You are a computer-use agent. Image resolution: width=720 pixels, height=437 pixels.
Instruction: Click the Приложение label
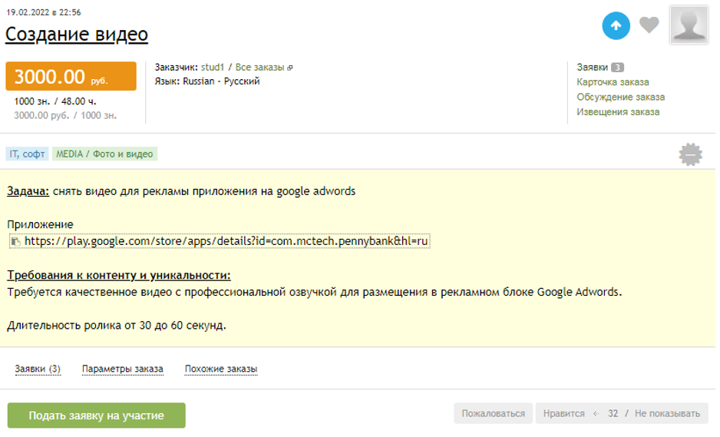click(40, 225)
